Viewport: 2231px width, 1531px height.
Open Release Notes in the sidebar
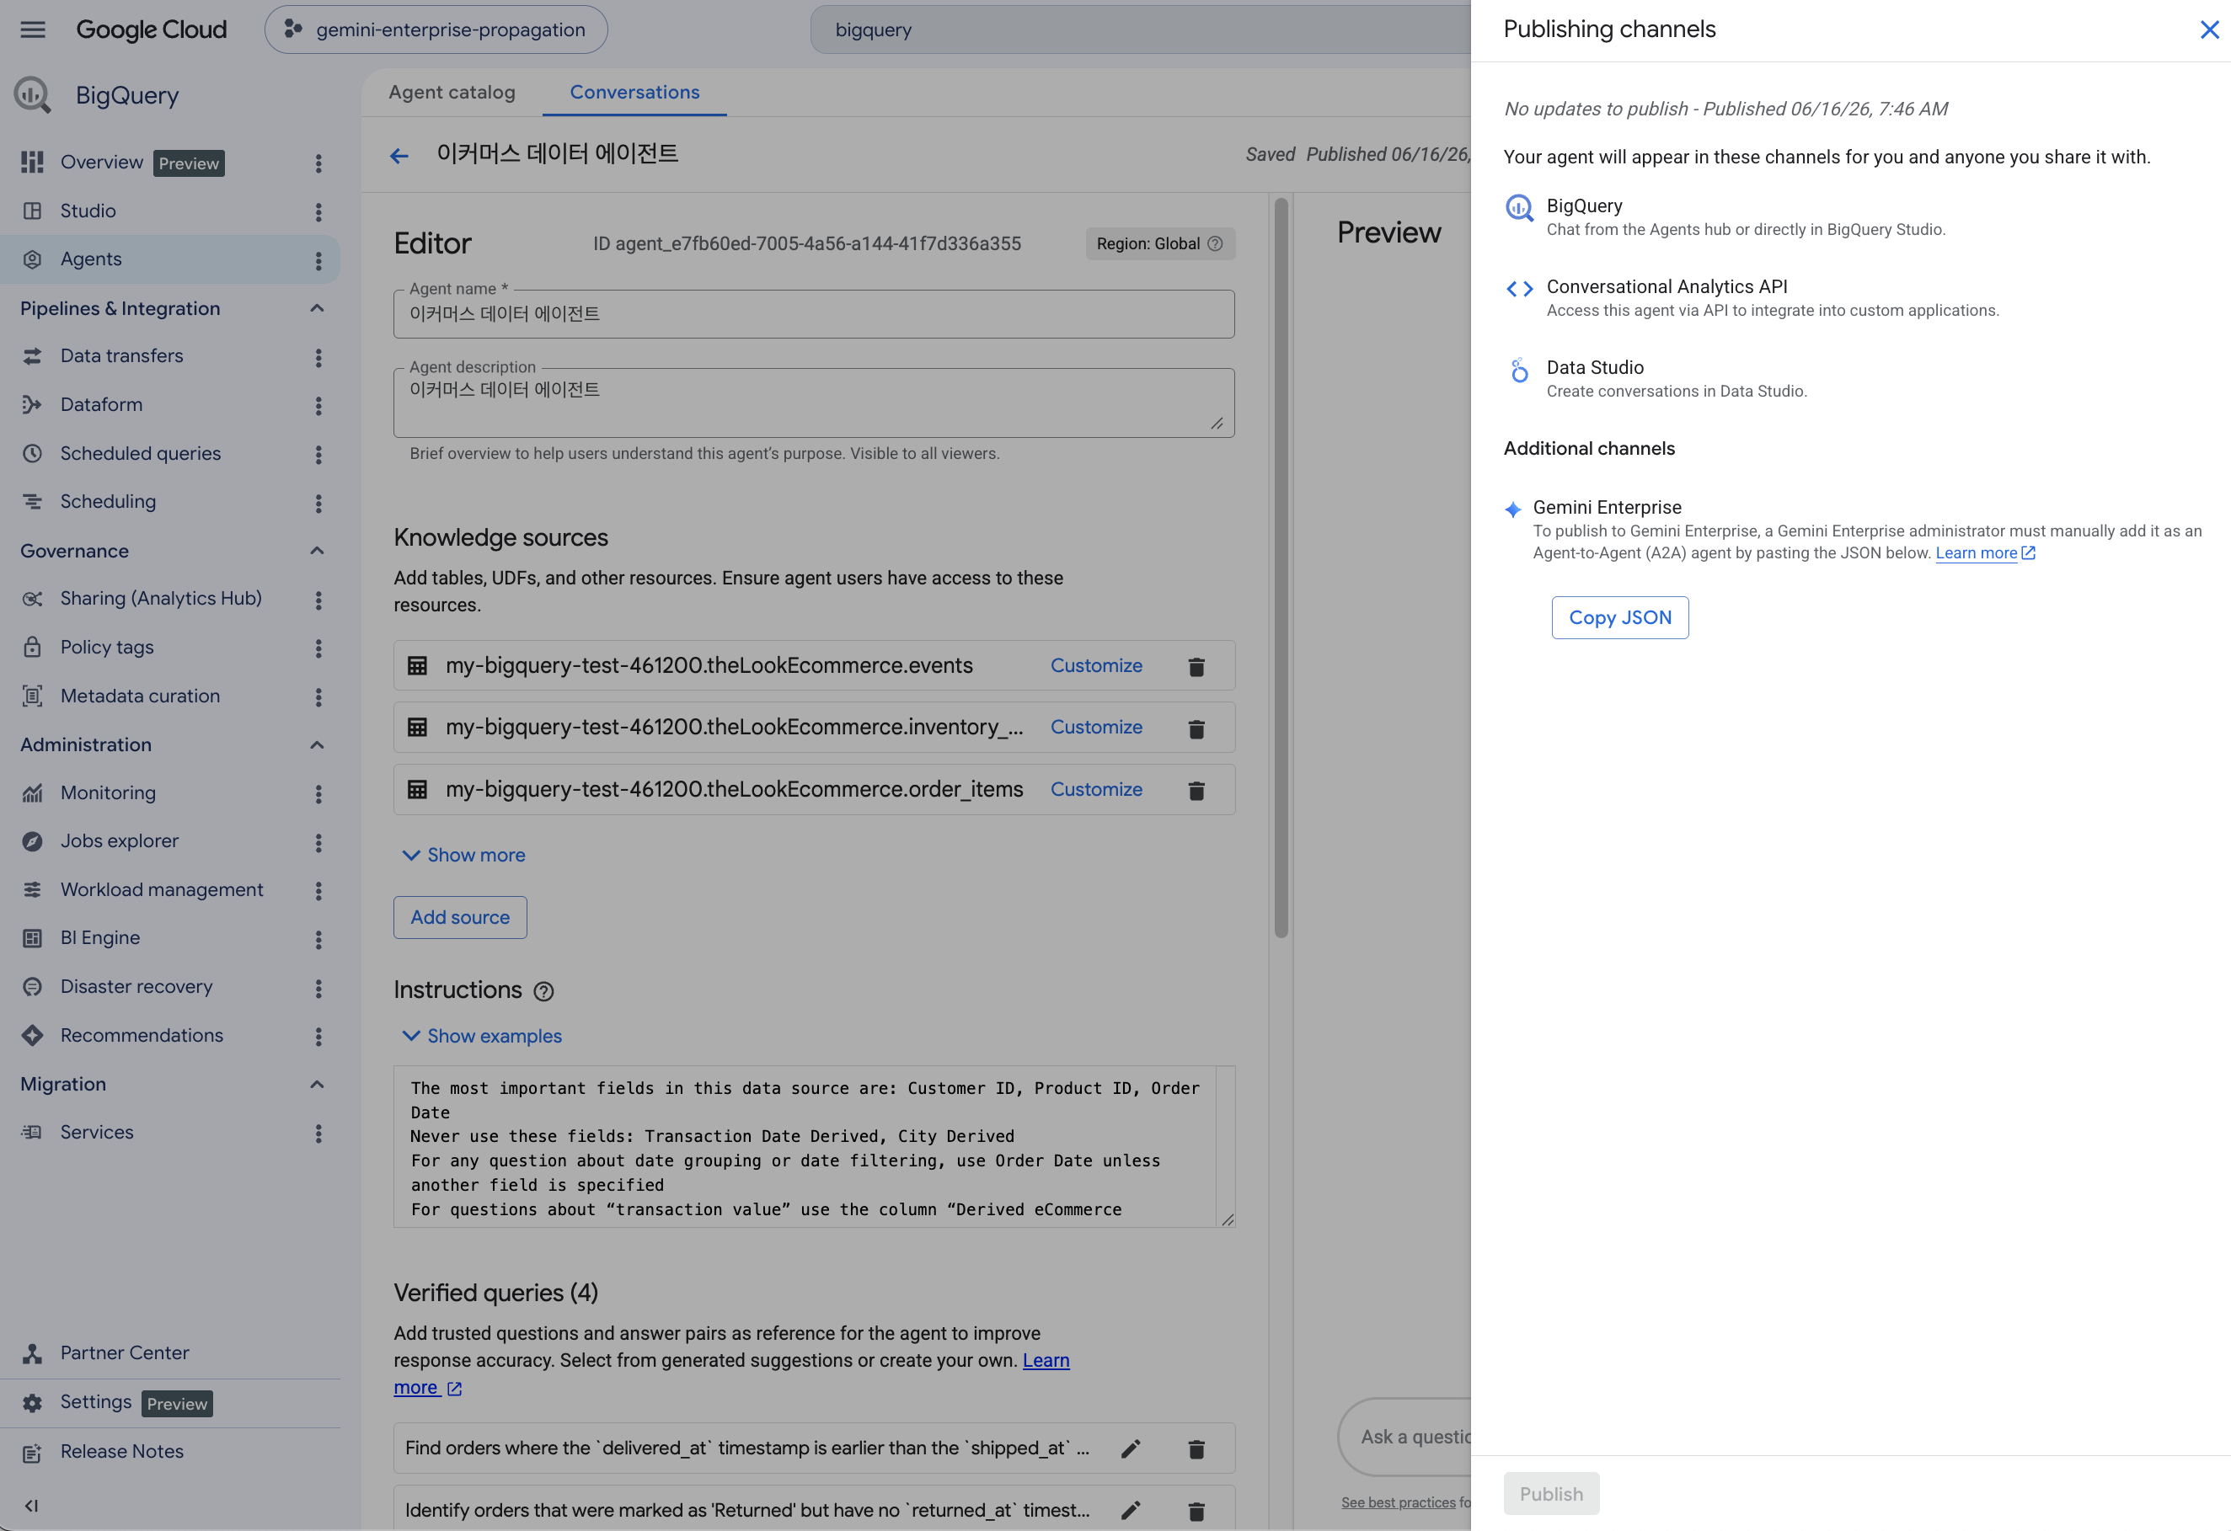[122, 1453]
